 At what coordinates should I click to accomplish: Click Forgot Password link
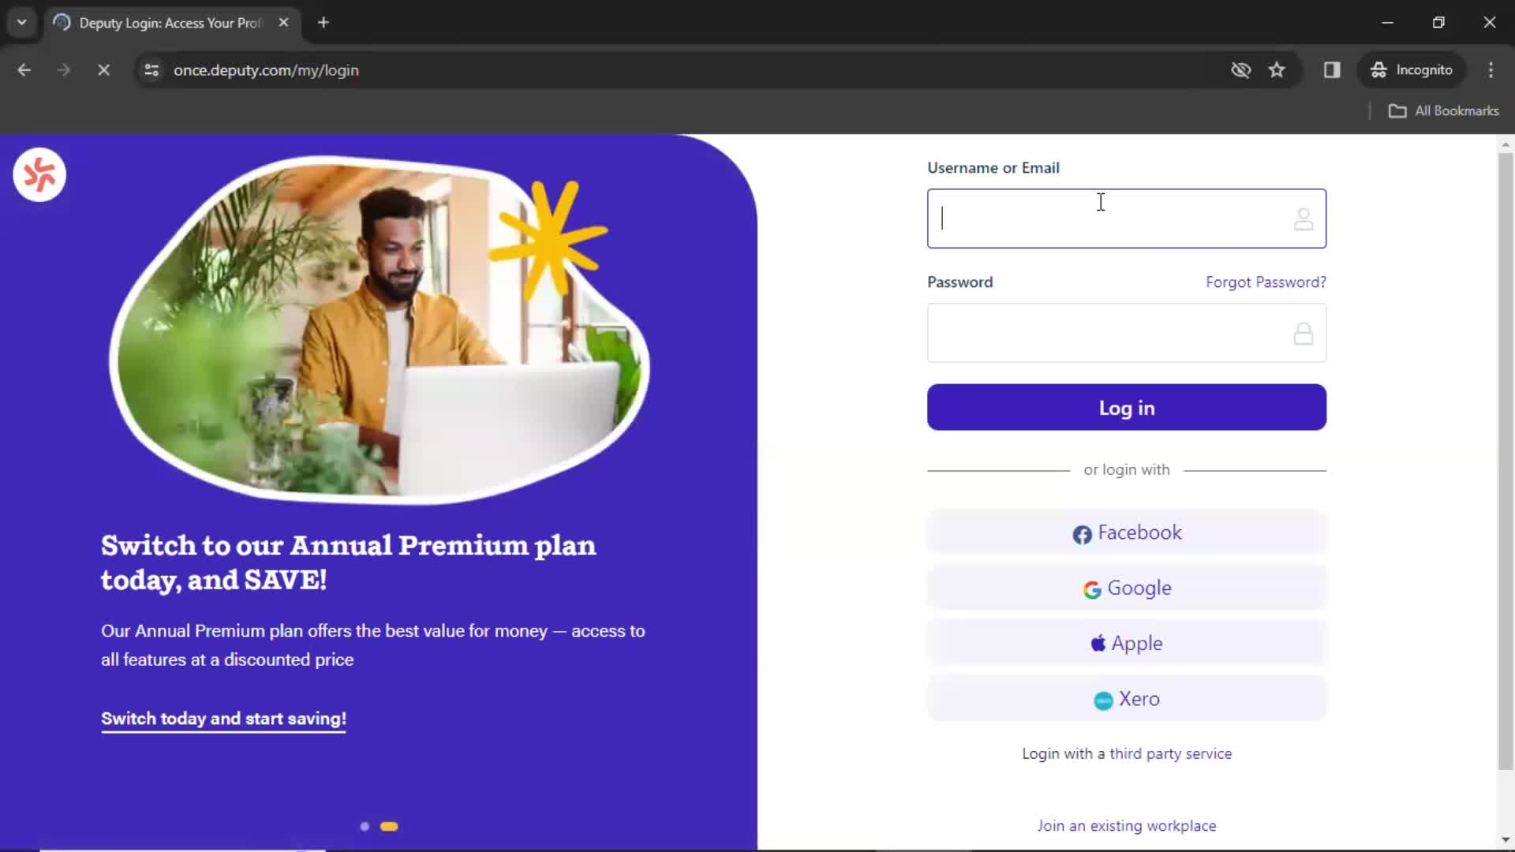(x=1266, y=282)
